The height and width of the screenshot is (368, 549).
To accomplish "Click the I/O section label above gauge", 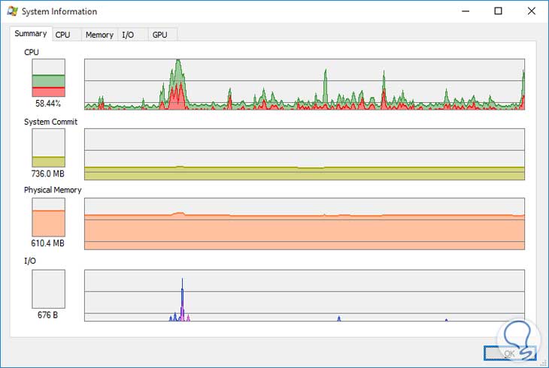I will (x=30, y=261).
